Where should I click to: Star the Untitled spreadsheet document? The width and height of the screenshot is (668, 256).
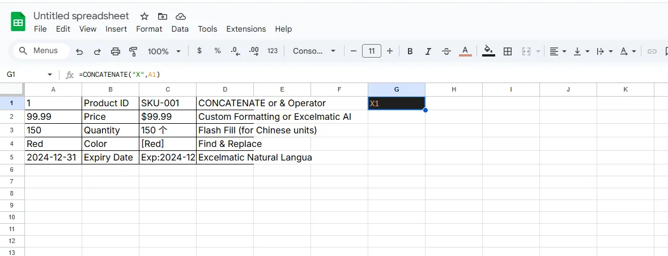[144, 16]
